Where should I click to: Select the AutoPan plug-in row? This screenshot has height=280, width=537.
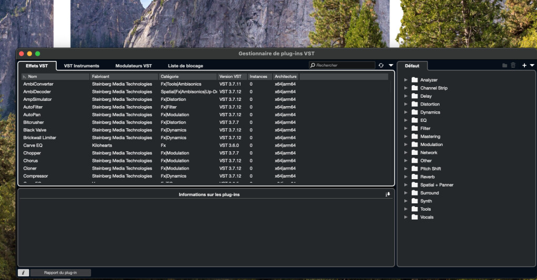[205, 115]
